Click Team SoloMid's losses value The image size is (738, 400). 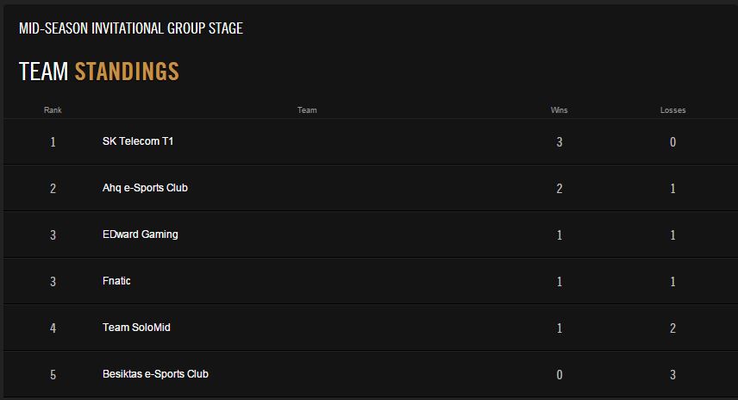(672, 328)
